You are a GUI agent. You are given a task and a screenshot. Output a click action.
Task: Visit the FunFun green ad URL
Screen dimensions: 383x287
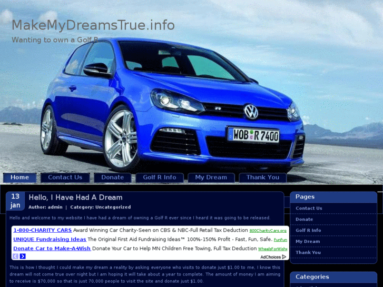280,240
